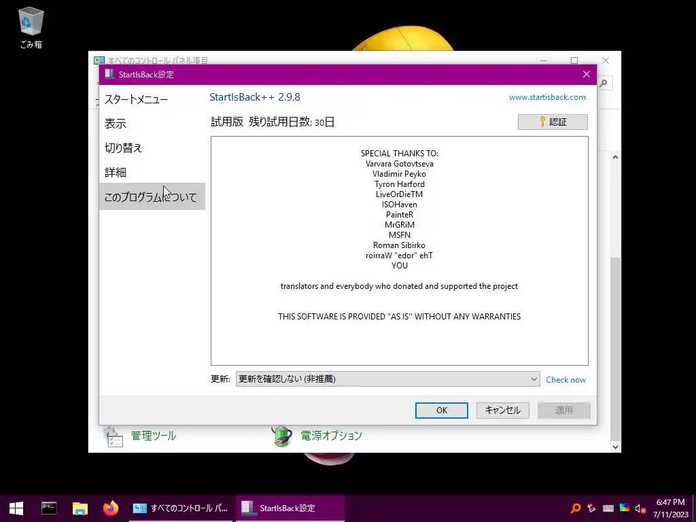This screenshot has height=522, width=696.
Task: Expand the 更新 update-check dropdown
Action: point(387,379)
